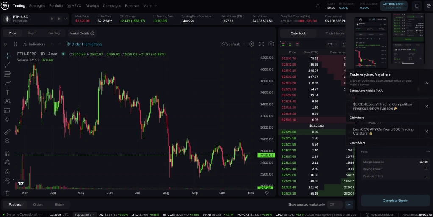Open the ETH size unit dropdown
The image size is (433, 217).
332,44
